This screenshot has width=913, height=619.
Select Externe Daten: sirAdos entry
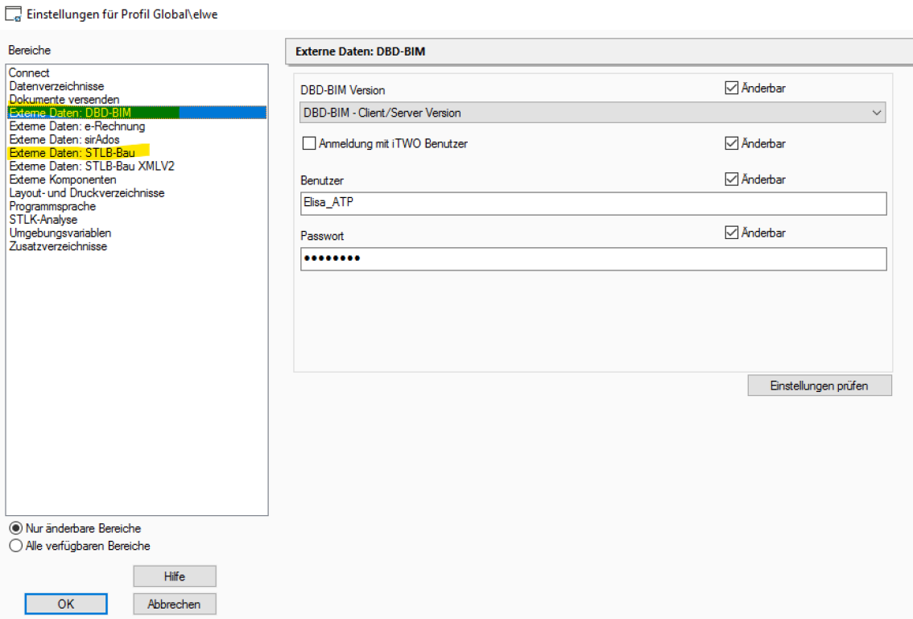coord(64,139)
